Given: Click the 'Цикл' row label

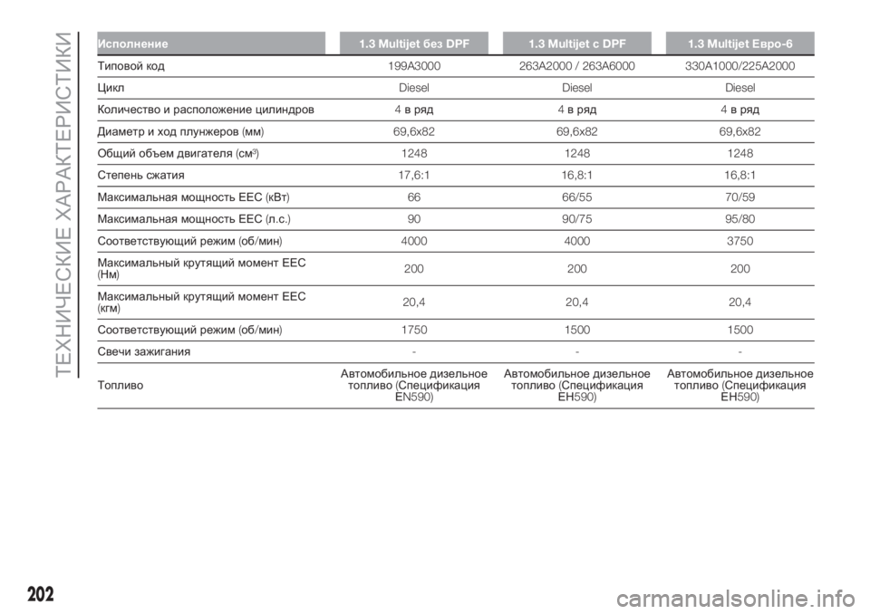Looking at the screenshot, I should coord(111,88).
